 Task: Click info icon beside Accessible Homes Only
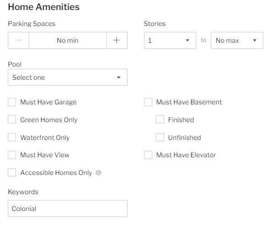(x=98, y=173)
